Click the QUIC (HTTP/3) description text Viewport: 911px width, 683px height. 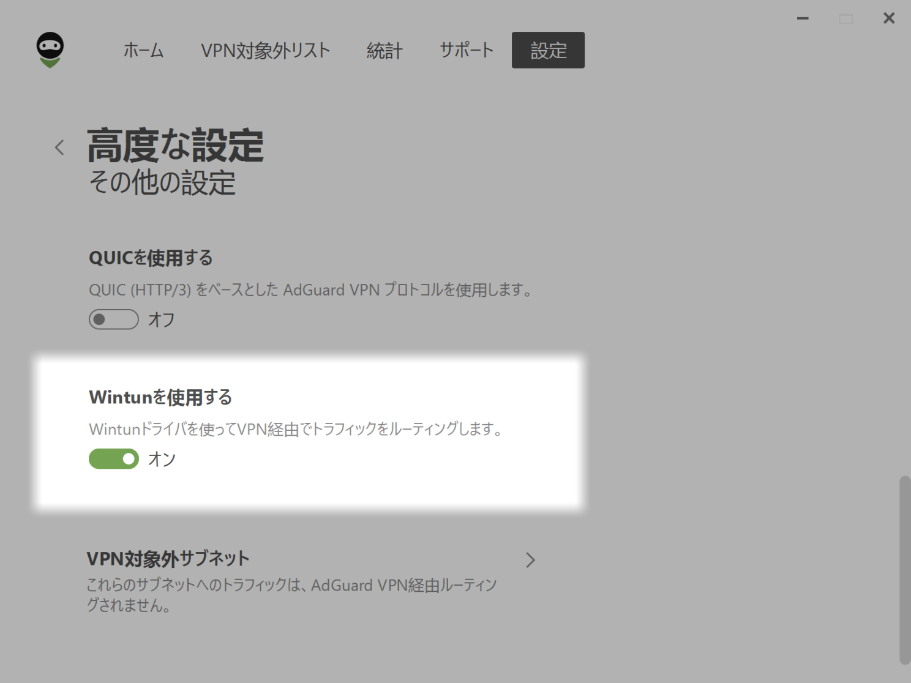310,289
